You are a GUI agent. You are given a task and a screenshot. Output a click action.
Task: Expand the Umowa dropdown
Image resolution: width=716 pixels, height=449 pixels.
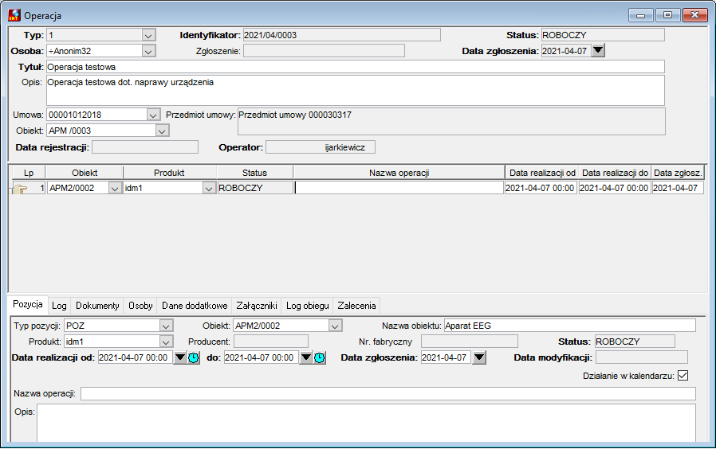point(153,115)
